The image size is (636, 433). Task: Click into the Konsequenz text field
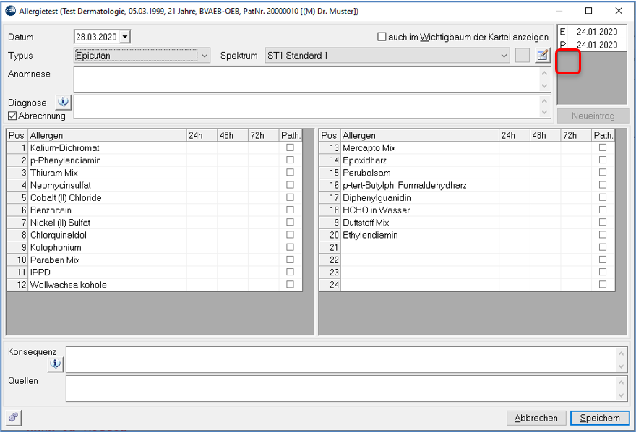(342, 359)
